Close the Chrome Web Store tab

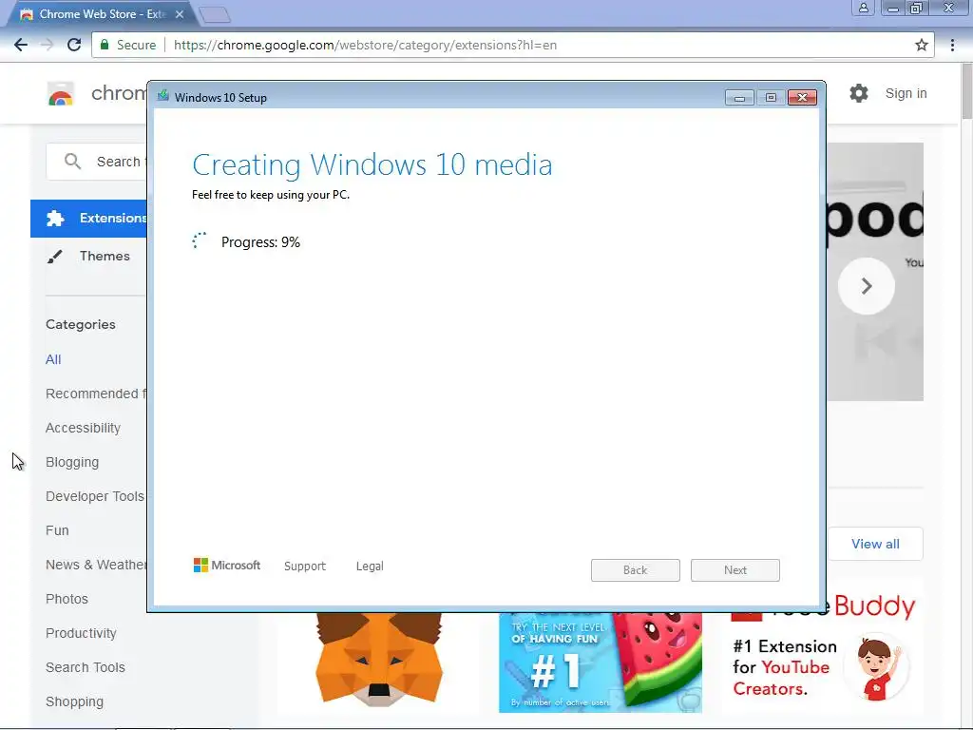point(180,14)
